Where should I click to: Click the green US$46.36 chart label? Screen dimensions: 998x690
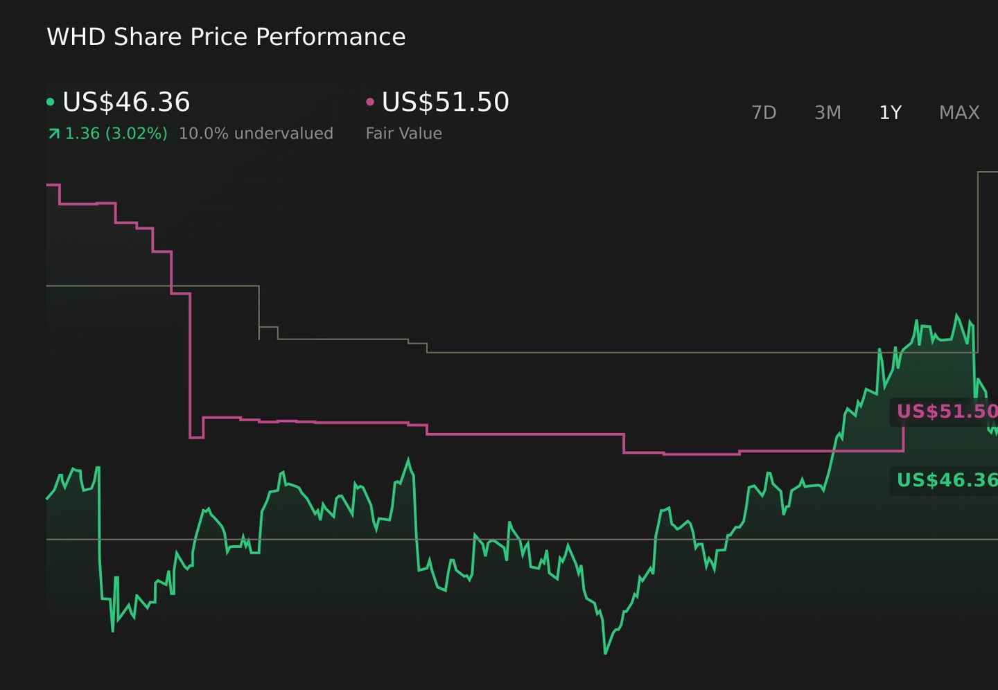pos(946,480)
